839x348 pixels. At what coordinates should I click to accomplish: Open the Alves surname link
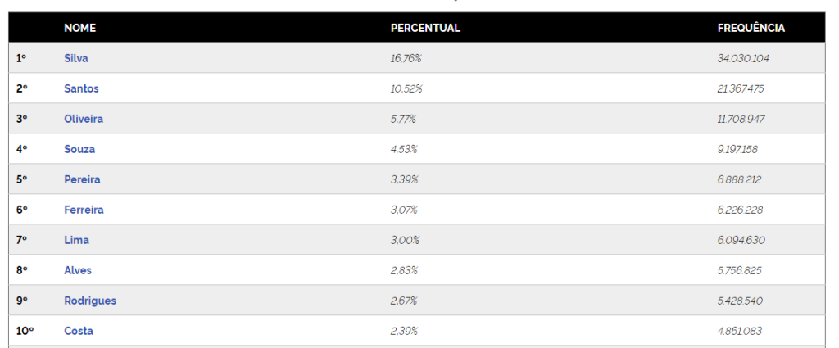[78, 270]
